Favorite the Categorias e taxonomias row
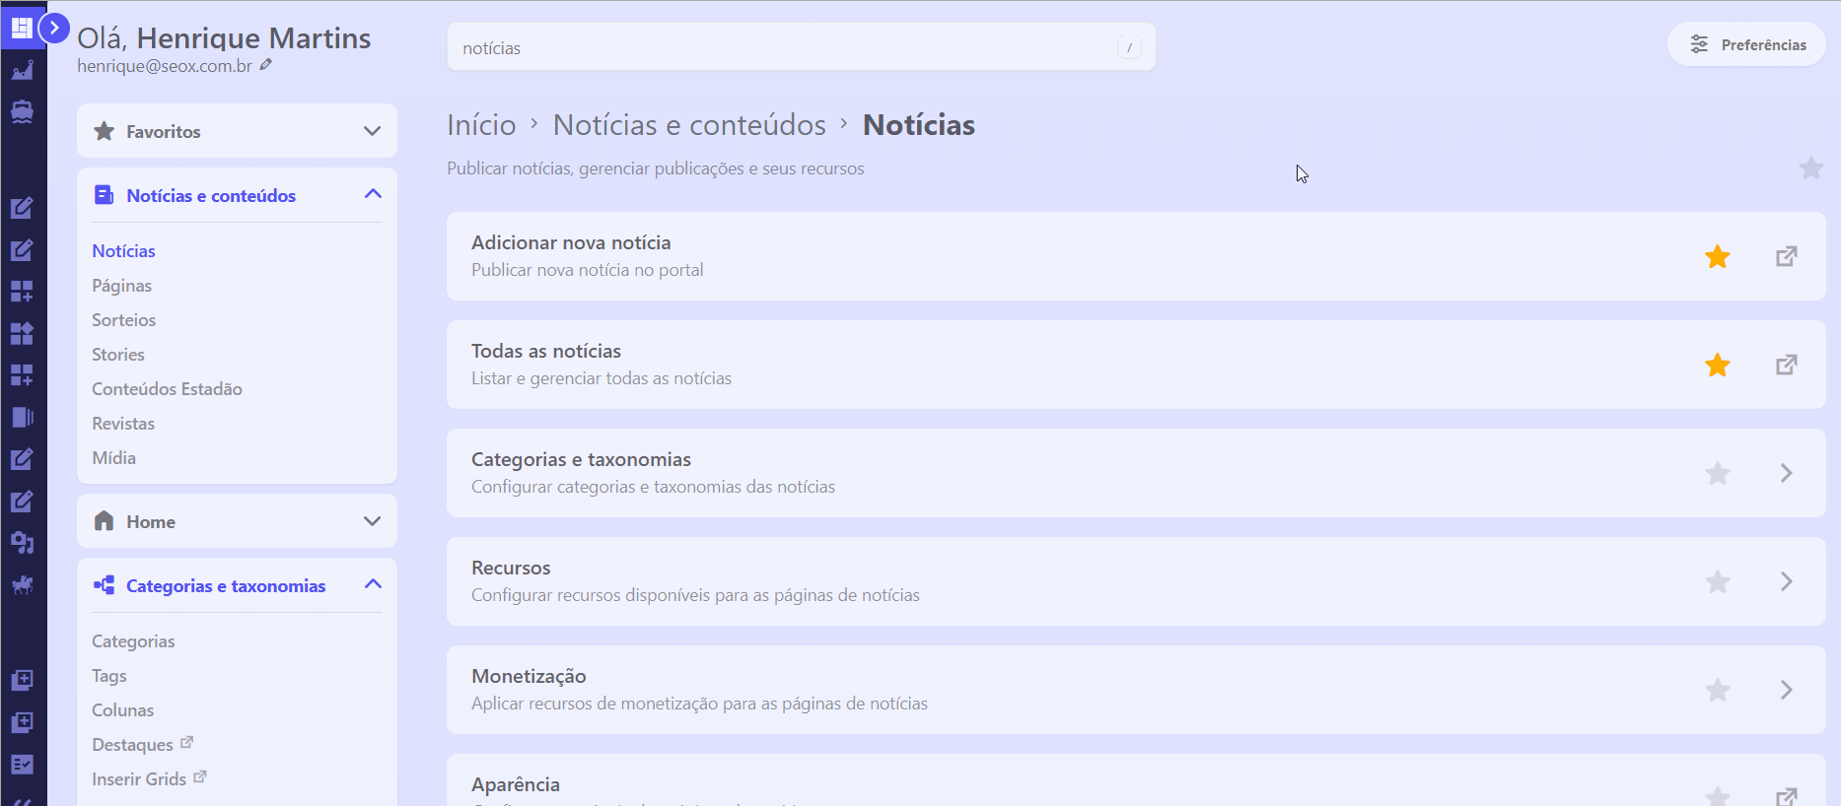 coord(1717,473)
